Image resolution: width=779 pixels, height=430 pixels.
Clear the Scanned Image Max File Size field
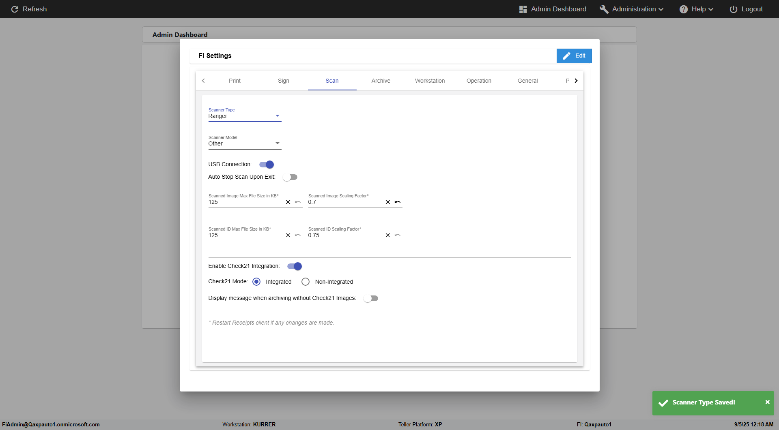288,202
